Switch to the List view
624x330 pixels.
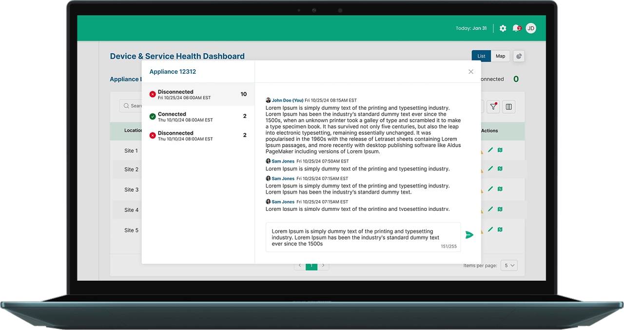point(481,56)
